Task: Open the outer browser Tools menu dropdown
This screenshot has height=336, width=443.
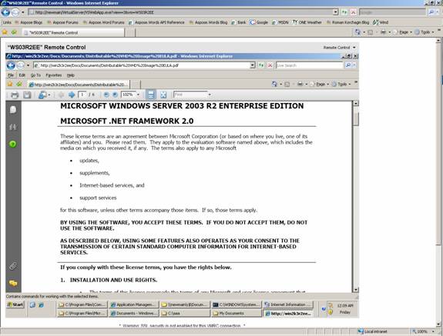Action: (x=425, y=32)
